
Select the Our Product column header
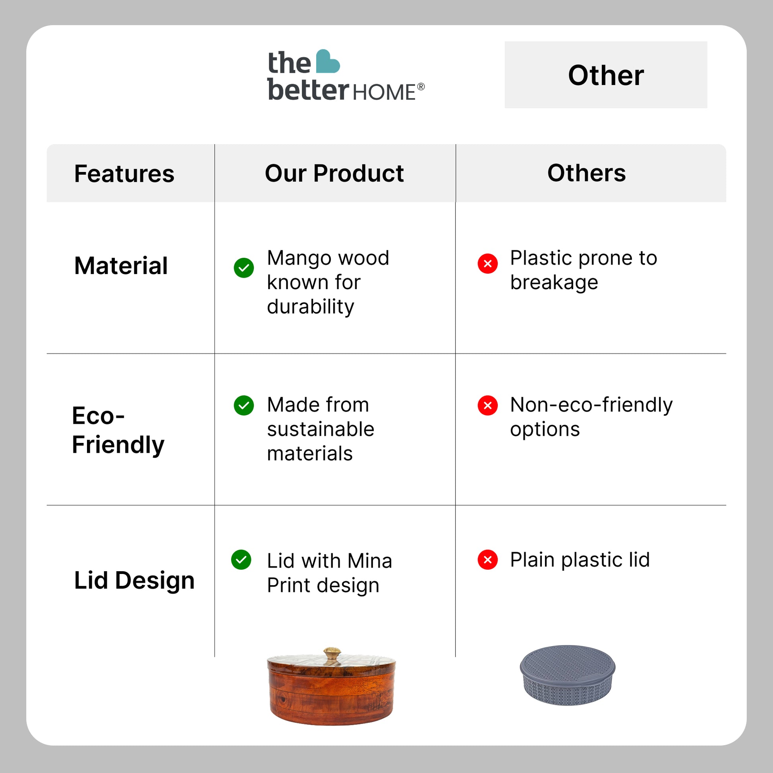334,174
